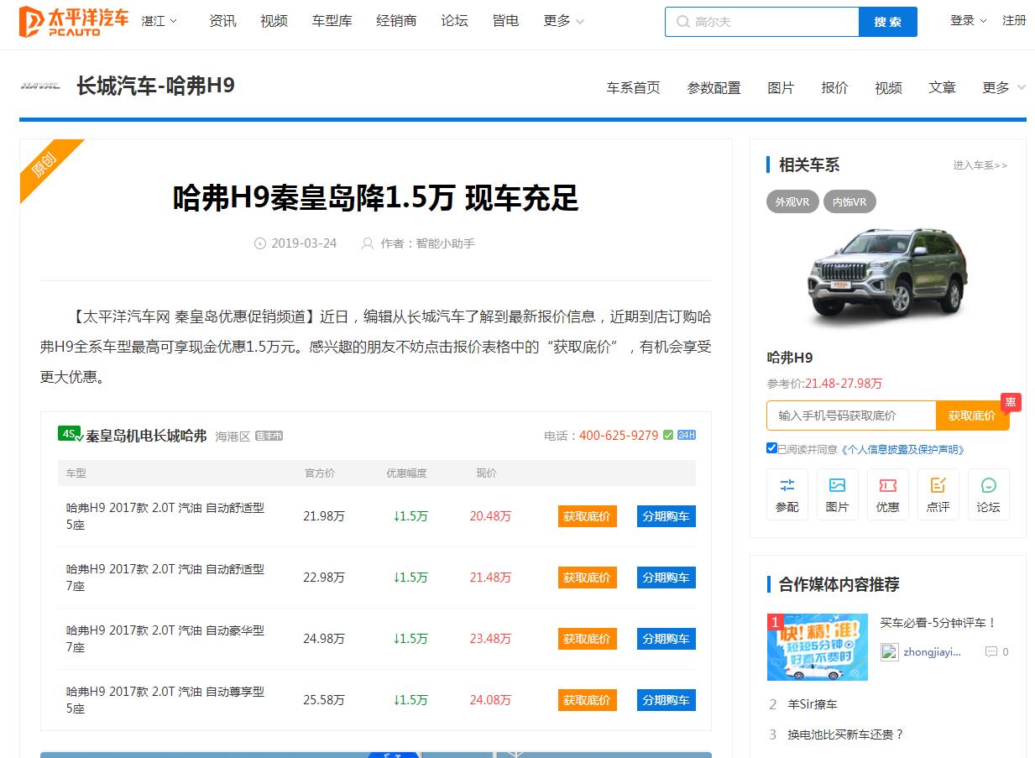Toggle the 个人信息披露 agreement checkbox
This screenshot has width=1035, height=758.
(771, 448)
